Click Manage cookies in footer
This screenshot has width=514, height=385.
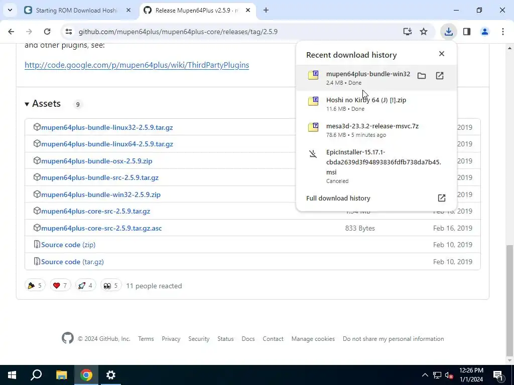313,339
